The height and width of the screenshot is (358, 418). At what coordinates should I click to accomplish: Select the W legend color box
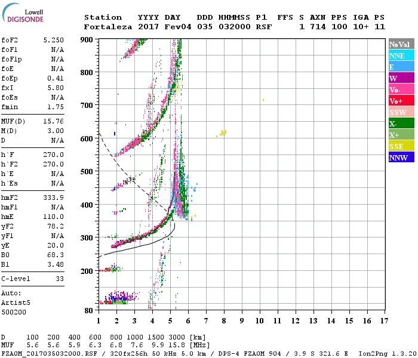point(401,78)
